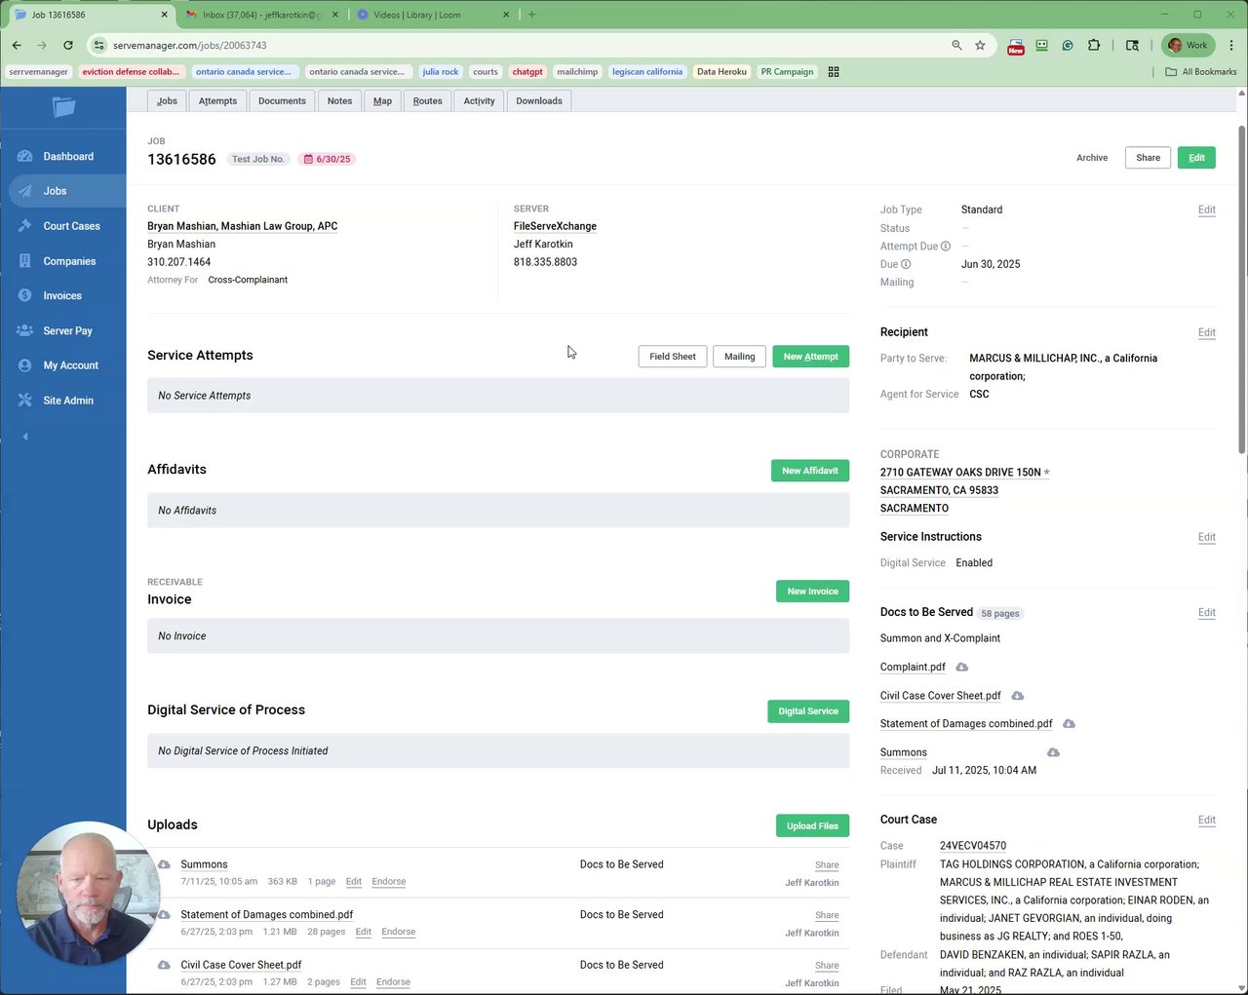Click the Mailing button

[x=739, y=357]
